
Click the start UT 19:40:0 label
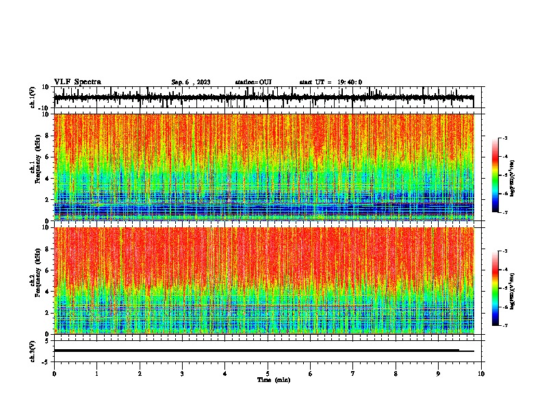point(331,82)
